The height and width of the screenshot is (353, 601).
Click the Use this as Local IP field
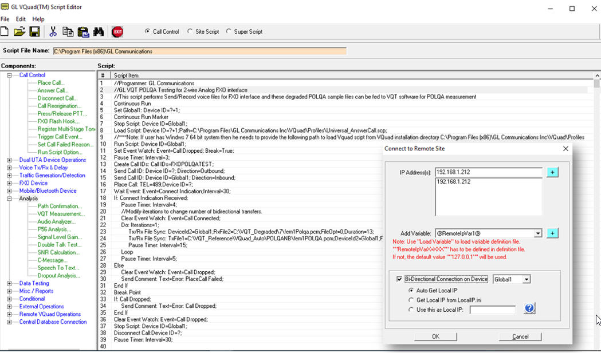coord(493,310)
